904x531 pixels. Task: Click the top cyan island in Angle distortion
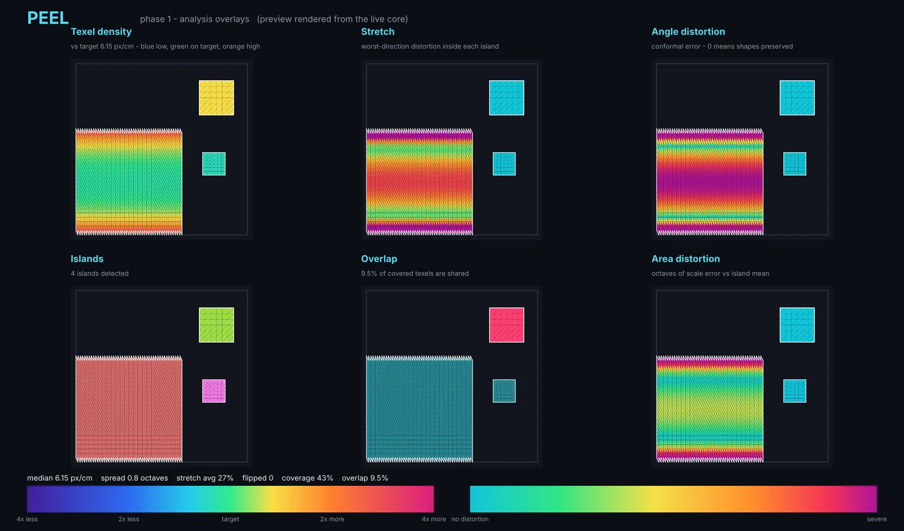tap(797, 98)
